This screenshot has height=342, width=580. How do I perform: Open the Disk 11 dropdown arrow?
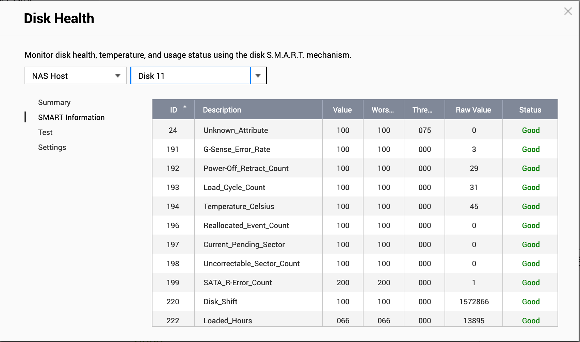coord(258,75)
